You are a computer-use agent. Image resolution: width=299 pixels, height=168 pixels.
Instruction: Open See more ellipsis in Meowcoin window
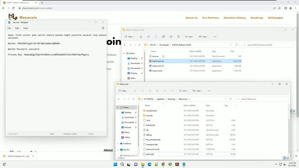[209, 91]
